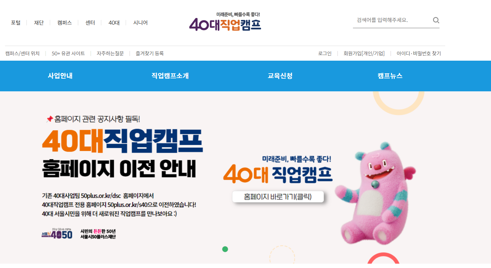
Task: Click the 서울런4050 logo in banner
Action: point(57,234)
